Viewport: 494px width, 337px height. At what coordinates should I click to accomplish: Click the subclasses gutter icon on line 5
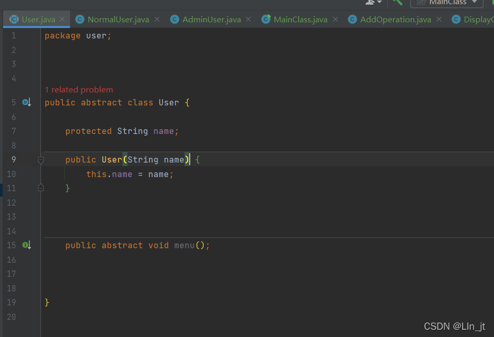[26, 102]
